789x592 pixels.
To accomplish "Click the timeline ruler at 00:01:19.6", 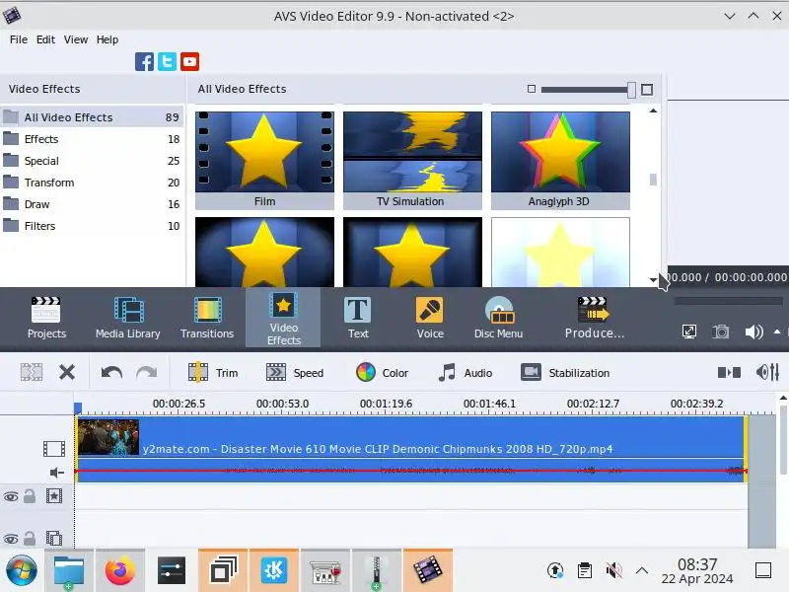I will tap(386, 404).
